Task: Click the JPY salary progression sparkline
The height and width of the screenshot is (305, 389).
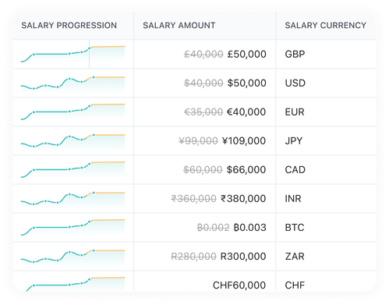Action: click(73, 140)
